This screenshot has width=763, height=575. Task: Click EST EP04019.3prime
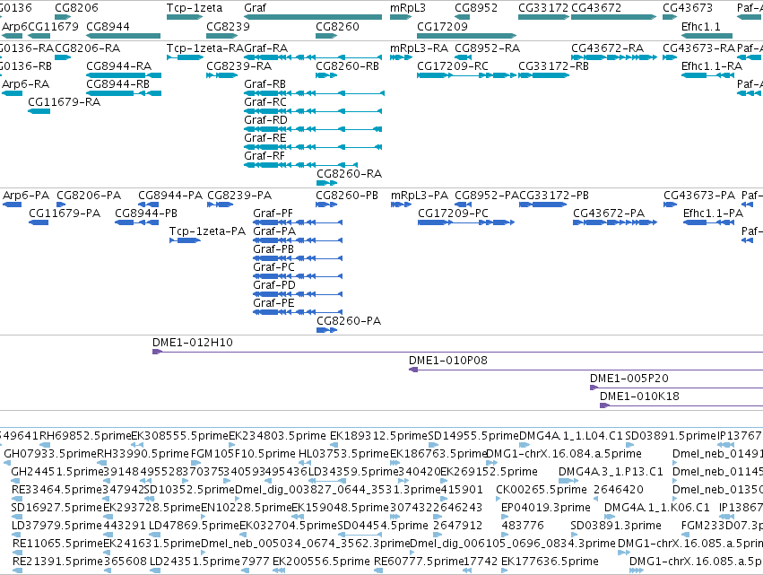[x=505, y=517]
